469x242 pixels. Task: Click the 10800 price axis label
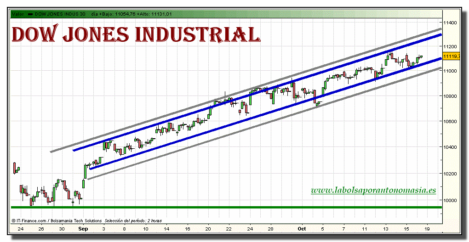pyautogui.click(x=450, y=96)
